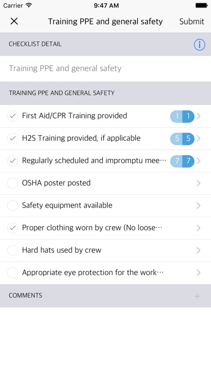Check Safety equipment available circle
This screenshot has width=211, height=375.
pos(12,205)
